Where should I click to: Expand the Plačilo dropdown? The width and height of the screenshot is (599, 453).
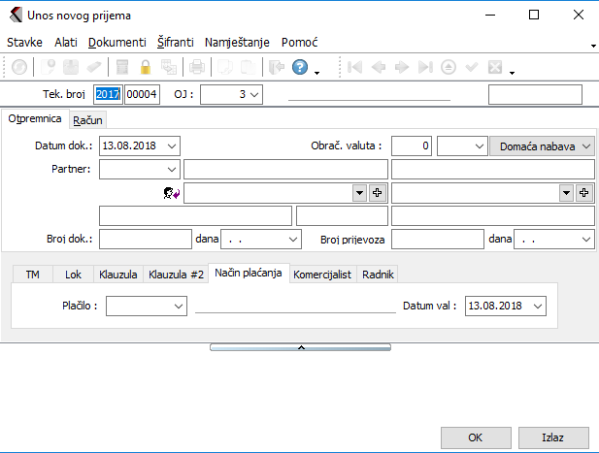tap(178, 306)
